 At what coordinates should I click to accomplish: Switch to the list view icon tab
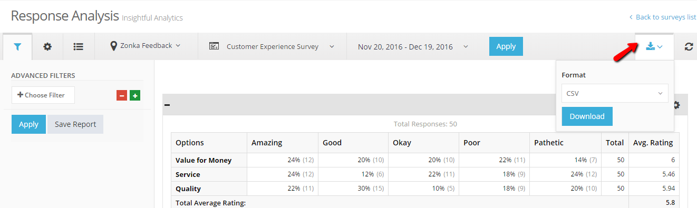coord(79,46)
